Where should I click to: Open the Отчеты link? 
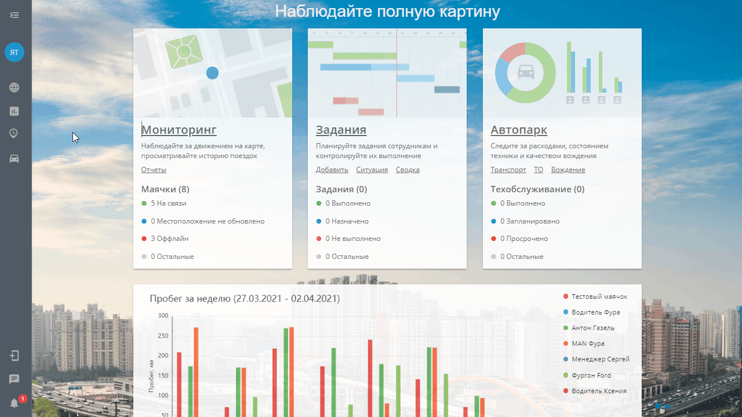[154, 170]
